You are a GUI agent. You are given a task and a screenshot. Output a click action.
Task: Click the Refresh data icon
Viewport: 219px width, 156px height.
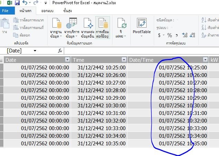tap(122, 28)
